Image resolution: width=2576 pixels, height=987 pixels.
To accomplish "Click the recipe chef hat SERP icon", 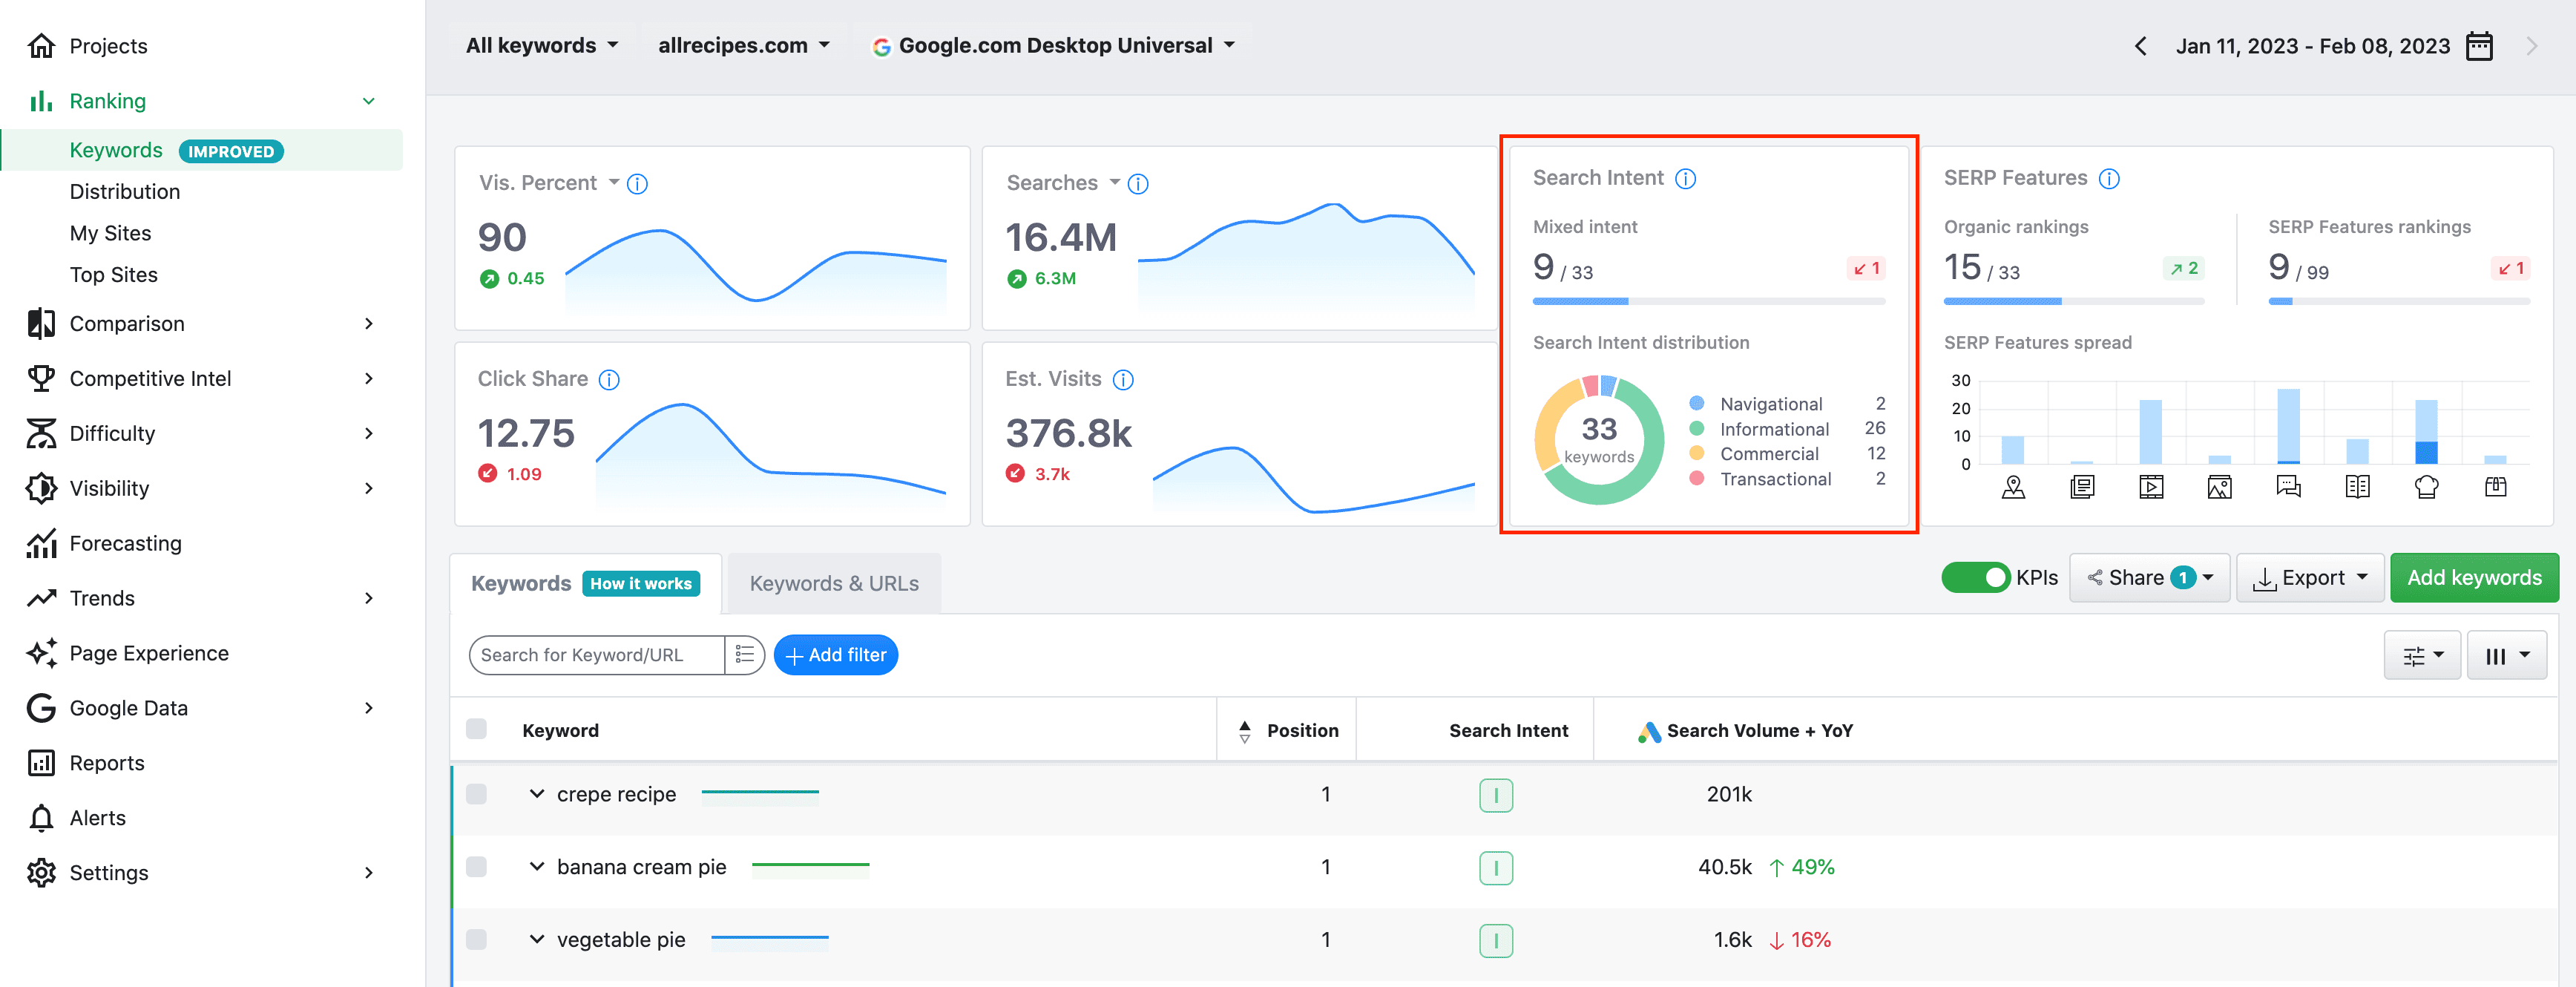I will [x=2426, y=487].
